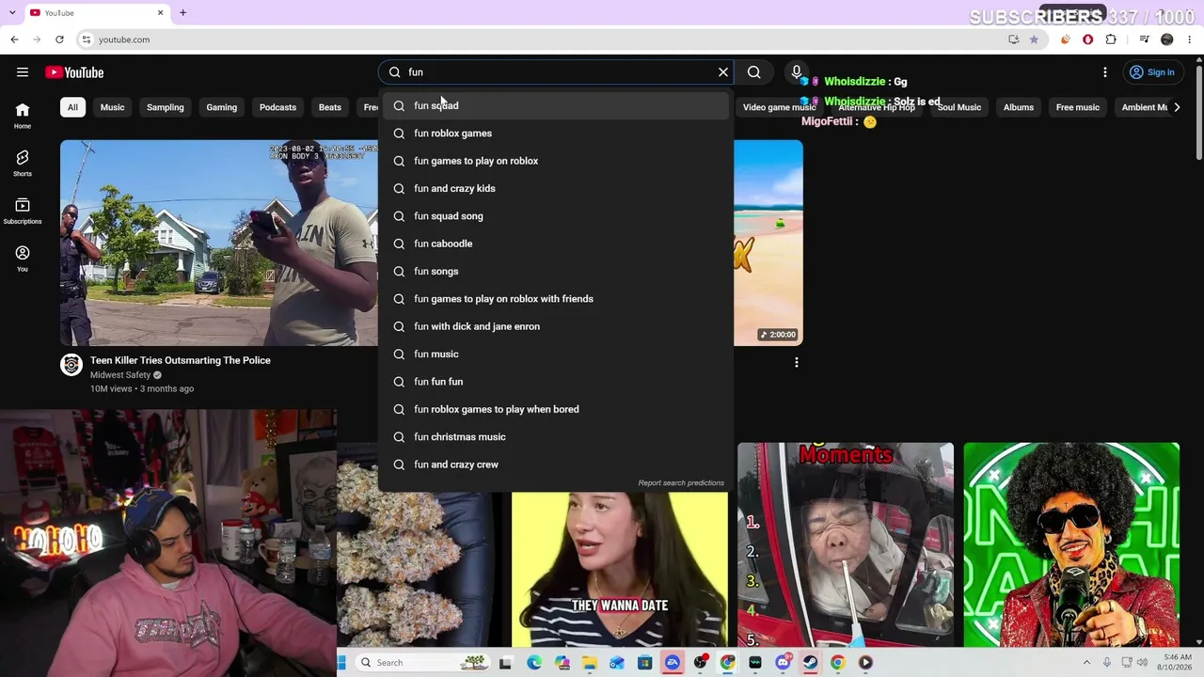Open File Explorer from the taskbar
Screen dimensions: 1204x677
[590, 663]
